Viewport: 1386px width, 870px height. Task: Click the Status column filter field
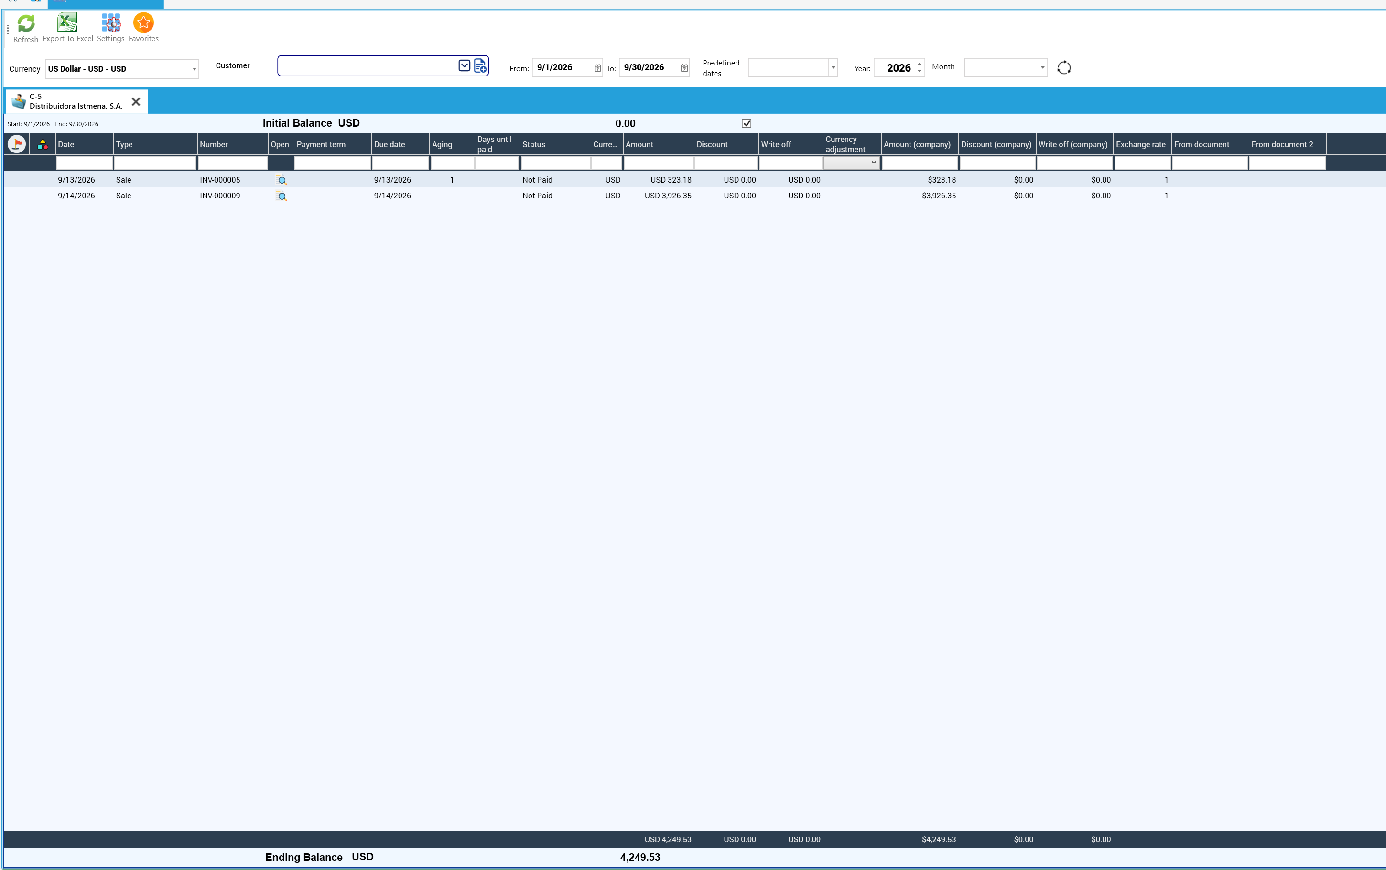[555, 163]
